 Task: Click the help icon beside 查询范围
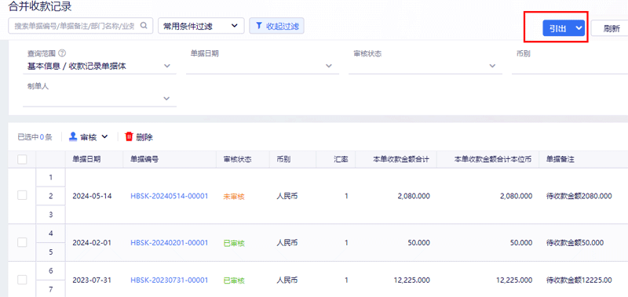tap(62, 53)
